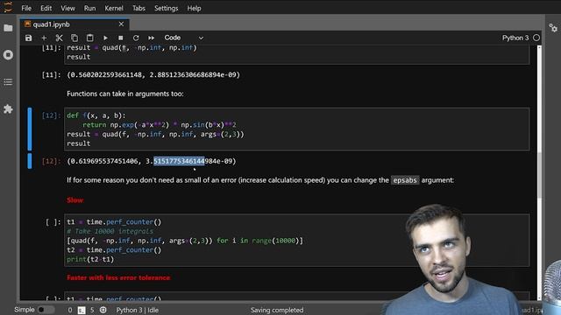
Task: Click the terminals count icon in status bar
Action: (x=82, y=310)
